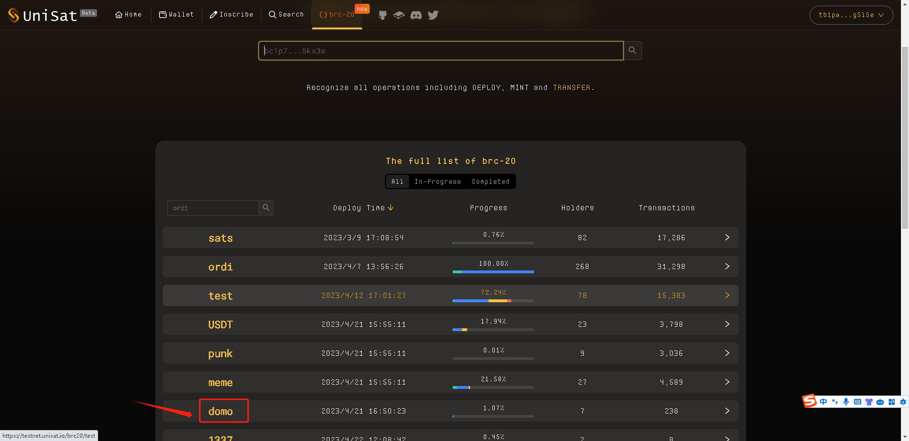The image size is (909, 441).
Task: Click the search icon next to ticker filter
Action: click(266, 208)
